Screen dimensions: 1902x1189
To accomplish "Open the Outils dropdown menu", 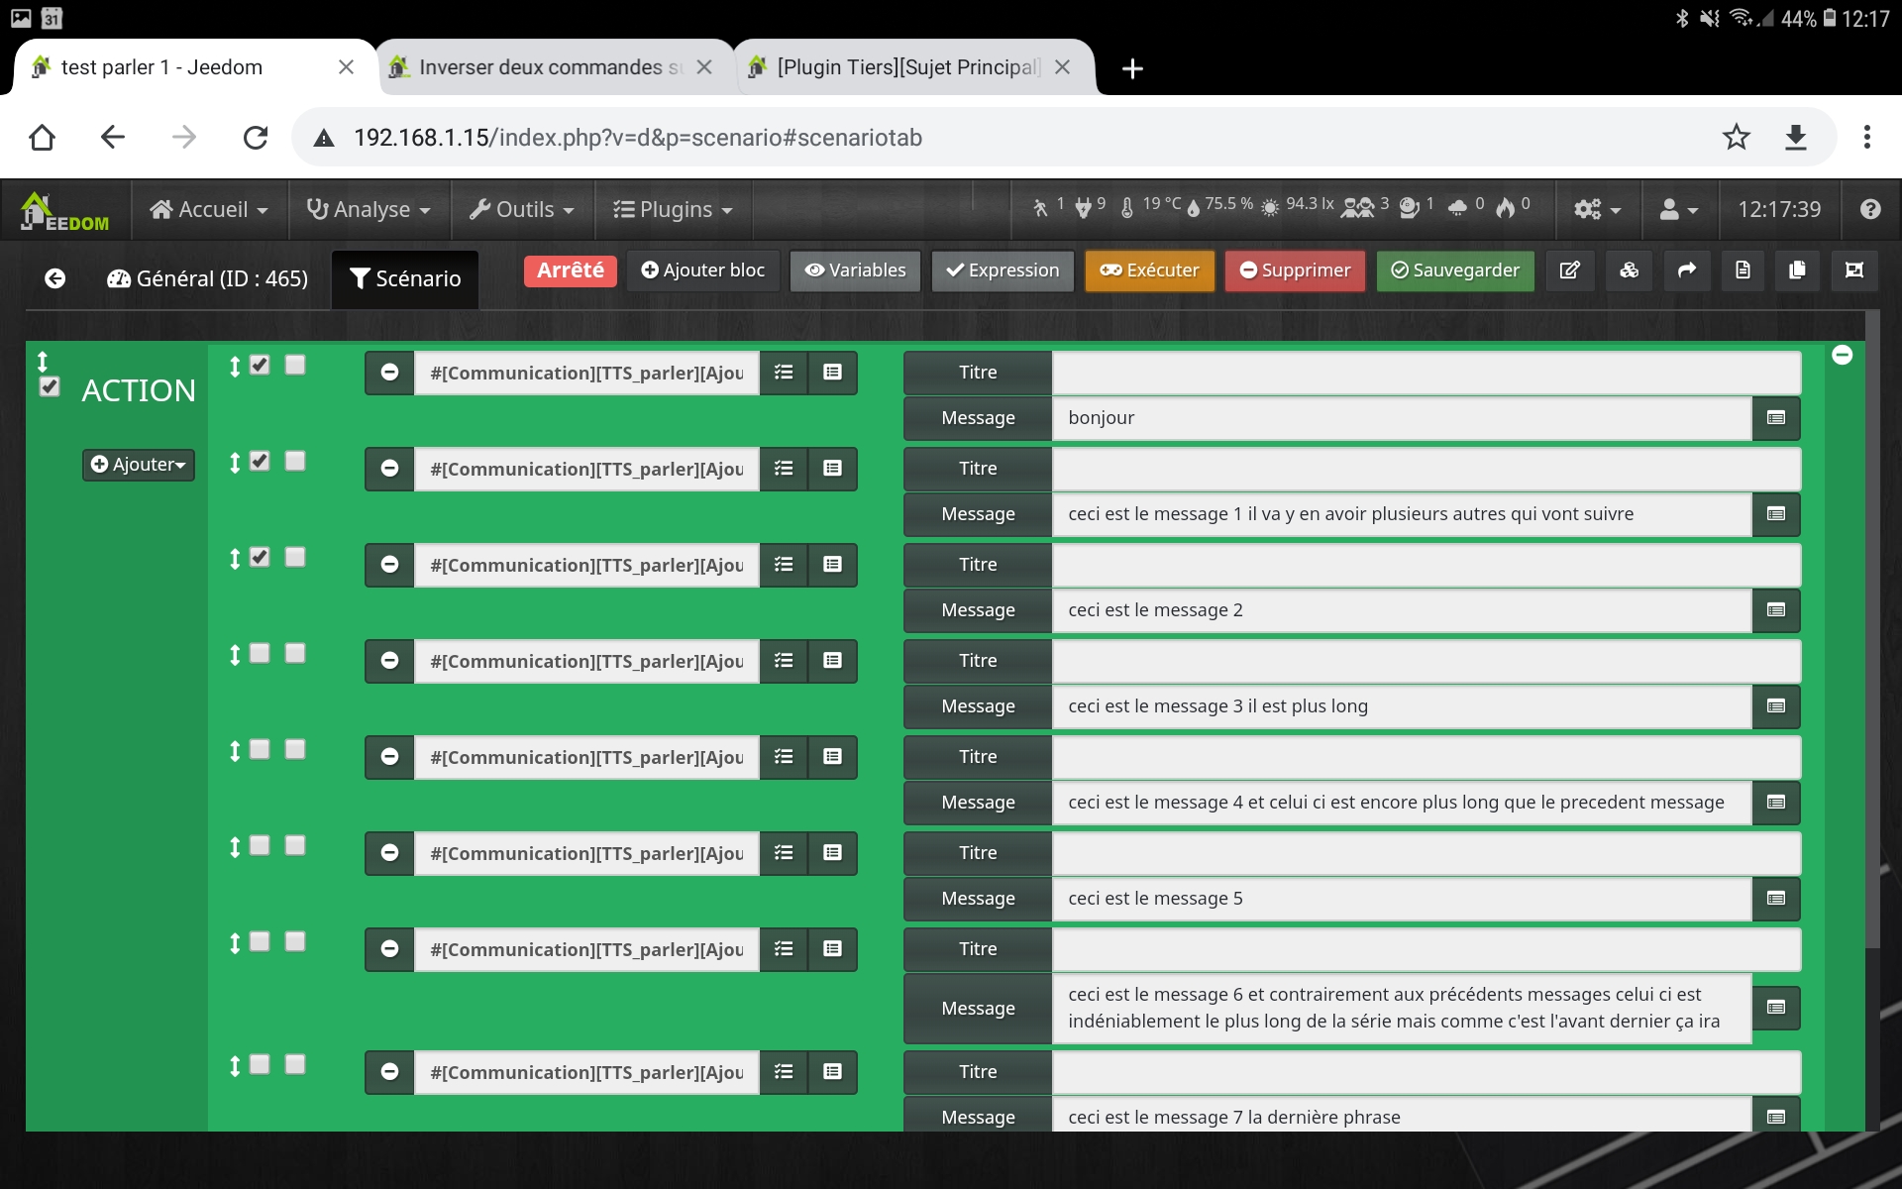I will pos(522,209).
